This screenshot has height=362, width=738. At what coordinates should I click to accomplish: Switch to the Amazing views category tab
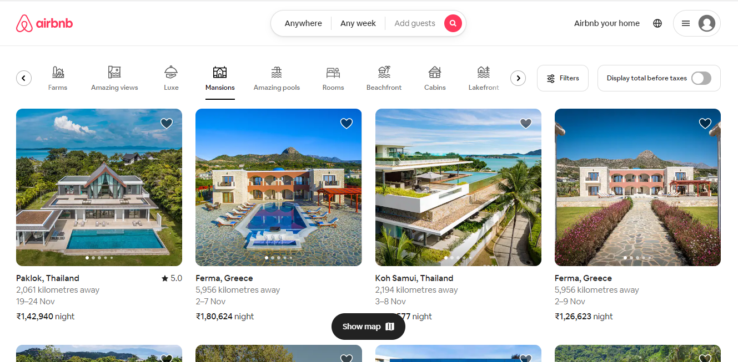[x=114, y=79]
